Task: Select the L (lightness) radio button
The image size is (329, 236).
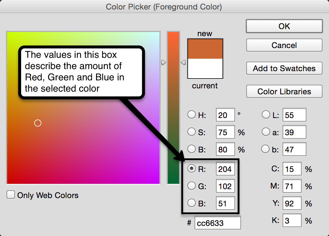Action: (x=266, y=115)
